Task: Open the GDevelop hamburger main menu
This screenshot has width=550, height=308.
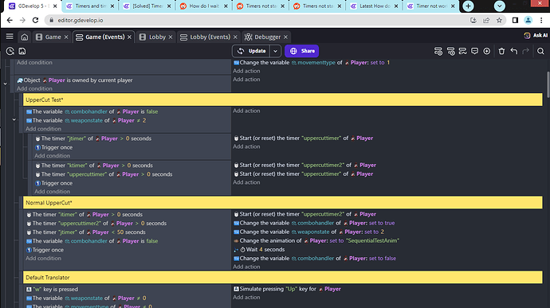Action: 10,37
